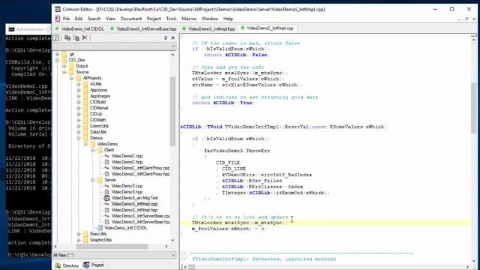Viewport: 480px width, 270px height.
Task: Expand the ExecUtils folder node
Action: point(79,234)
